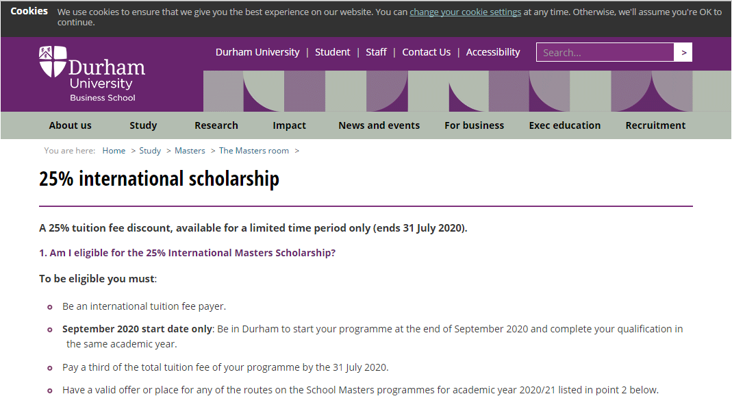Open the Recruitment menu item
Viewport: 732px width, 405px height.
tap(655, 125)
